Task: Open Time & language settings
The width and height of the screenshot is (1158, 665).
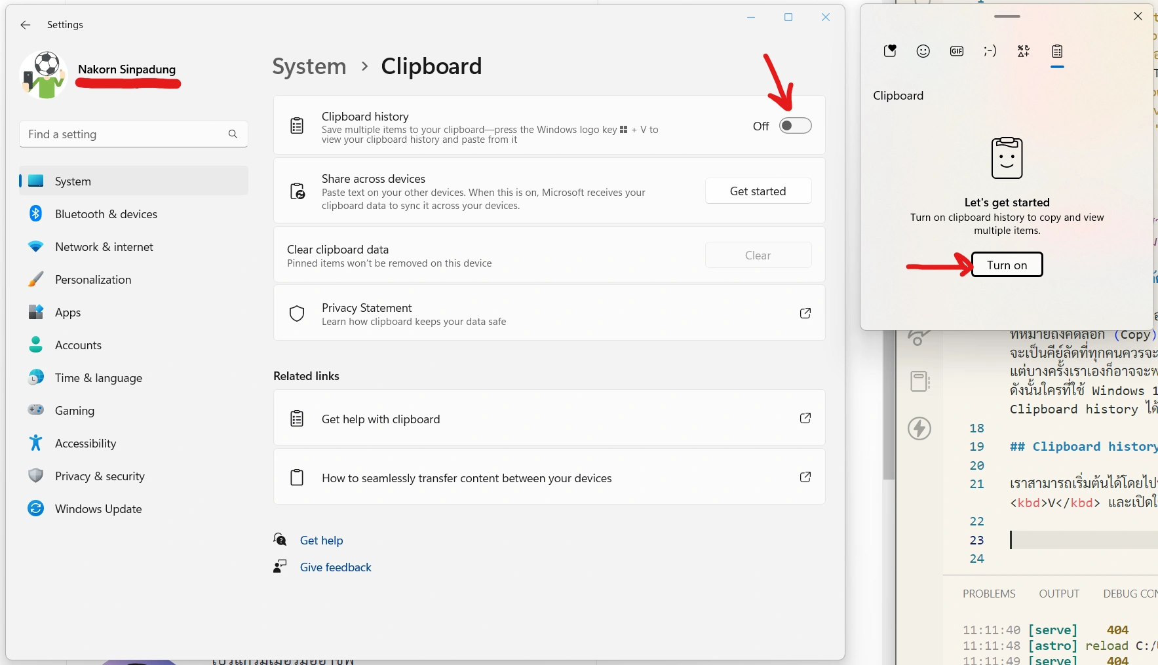Action: 134,378
